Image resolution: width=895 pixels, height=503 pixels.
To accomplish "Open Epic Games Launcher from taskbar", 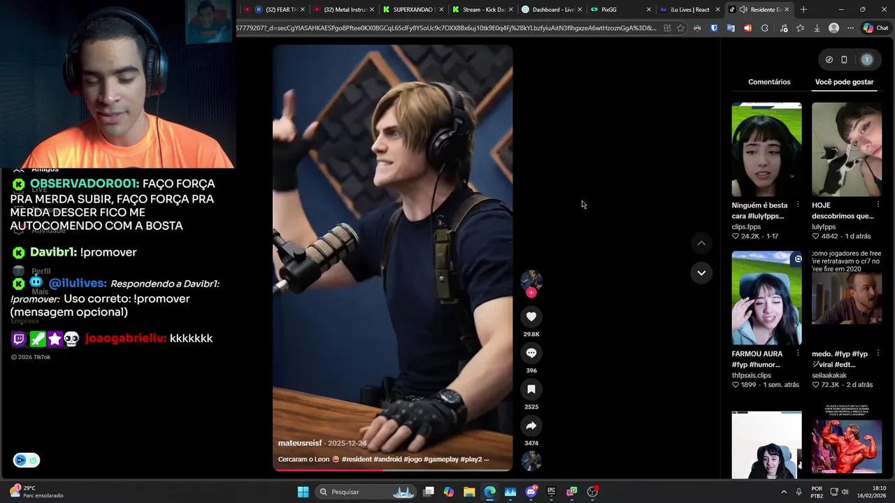I will (x=551, y=492).
